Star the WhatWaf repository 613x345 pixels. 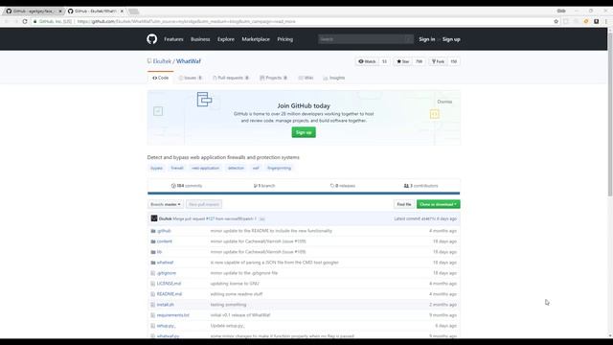coord(402,61)
